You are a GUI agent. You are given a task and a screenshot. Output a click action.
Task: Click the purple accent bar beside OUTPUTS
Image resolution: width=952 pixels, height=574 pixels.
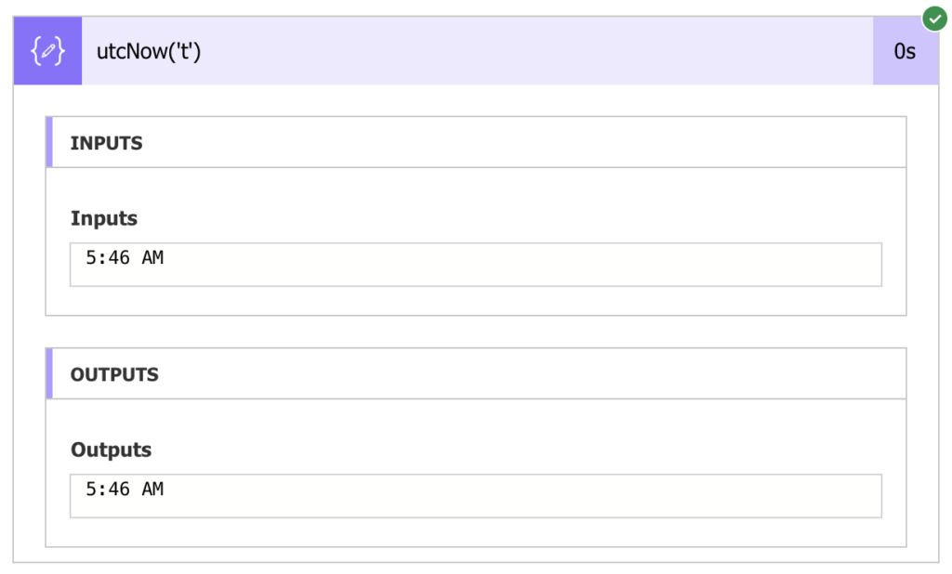[49, 373]
